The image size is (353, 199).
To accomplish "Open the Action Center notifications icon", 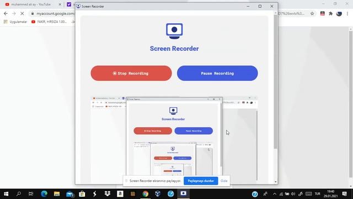I will click(x=344, y=194).
